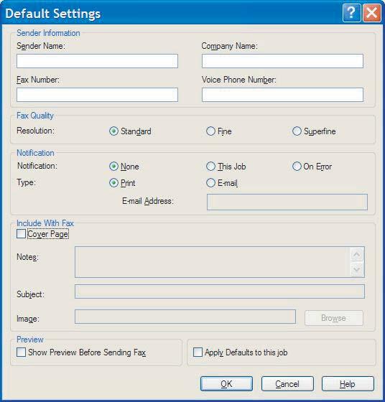Click into the Fax Number field
This screenshot has width=385, height=402.
tap(97, 95)
